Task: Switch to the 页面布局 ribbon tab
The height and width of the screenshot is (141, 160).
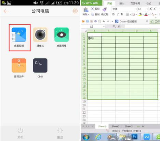Action: [x=135, y=3]
